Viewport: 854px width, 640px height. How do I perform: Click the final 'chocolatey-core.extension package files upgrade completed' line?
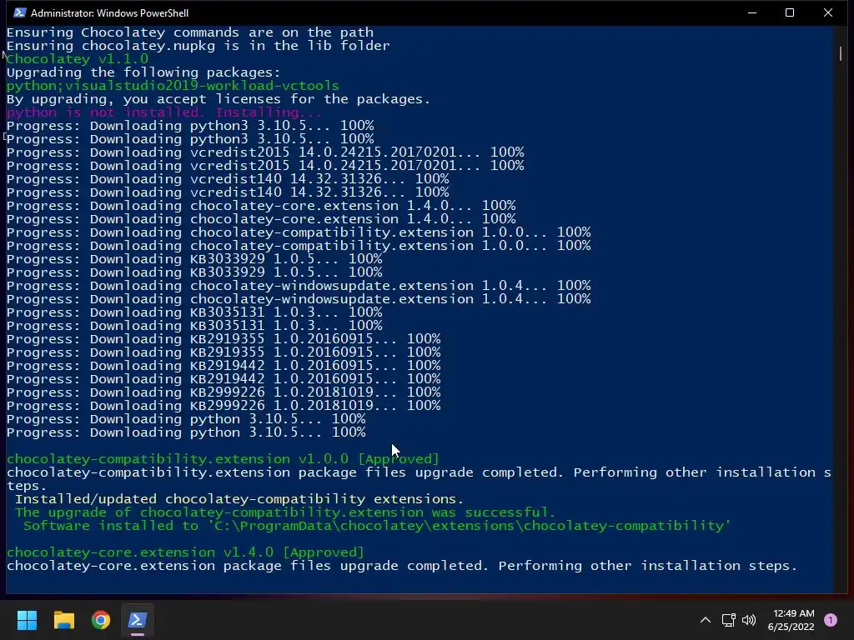point(402,566)
